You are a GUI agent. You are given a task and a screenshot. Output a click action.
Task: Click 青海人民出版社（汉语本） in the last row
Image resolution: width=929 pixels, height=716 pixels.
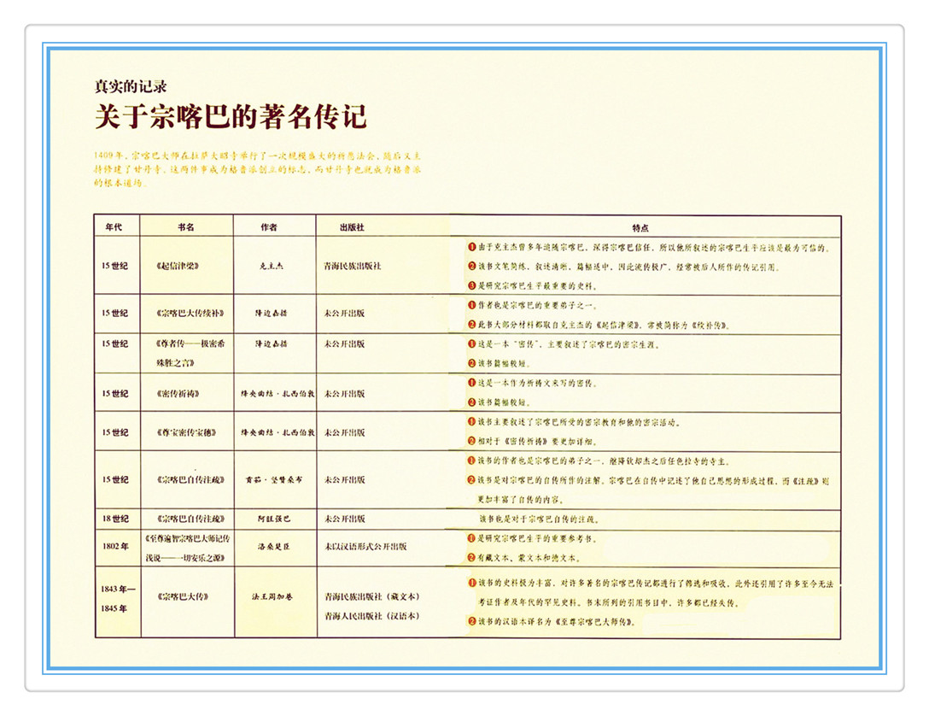pyautogui.click(x=372, y=615)
